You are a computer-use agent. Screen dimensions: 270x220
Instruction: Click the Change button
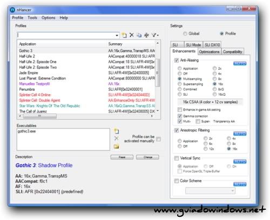pyautogui.click(x=147, y=157)
